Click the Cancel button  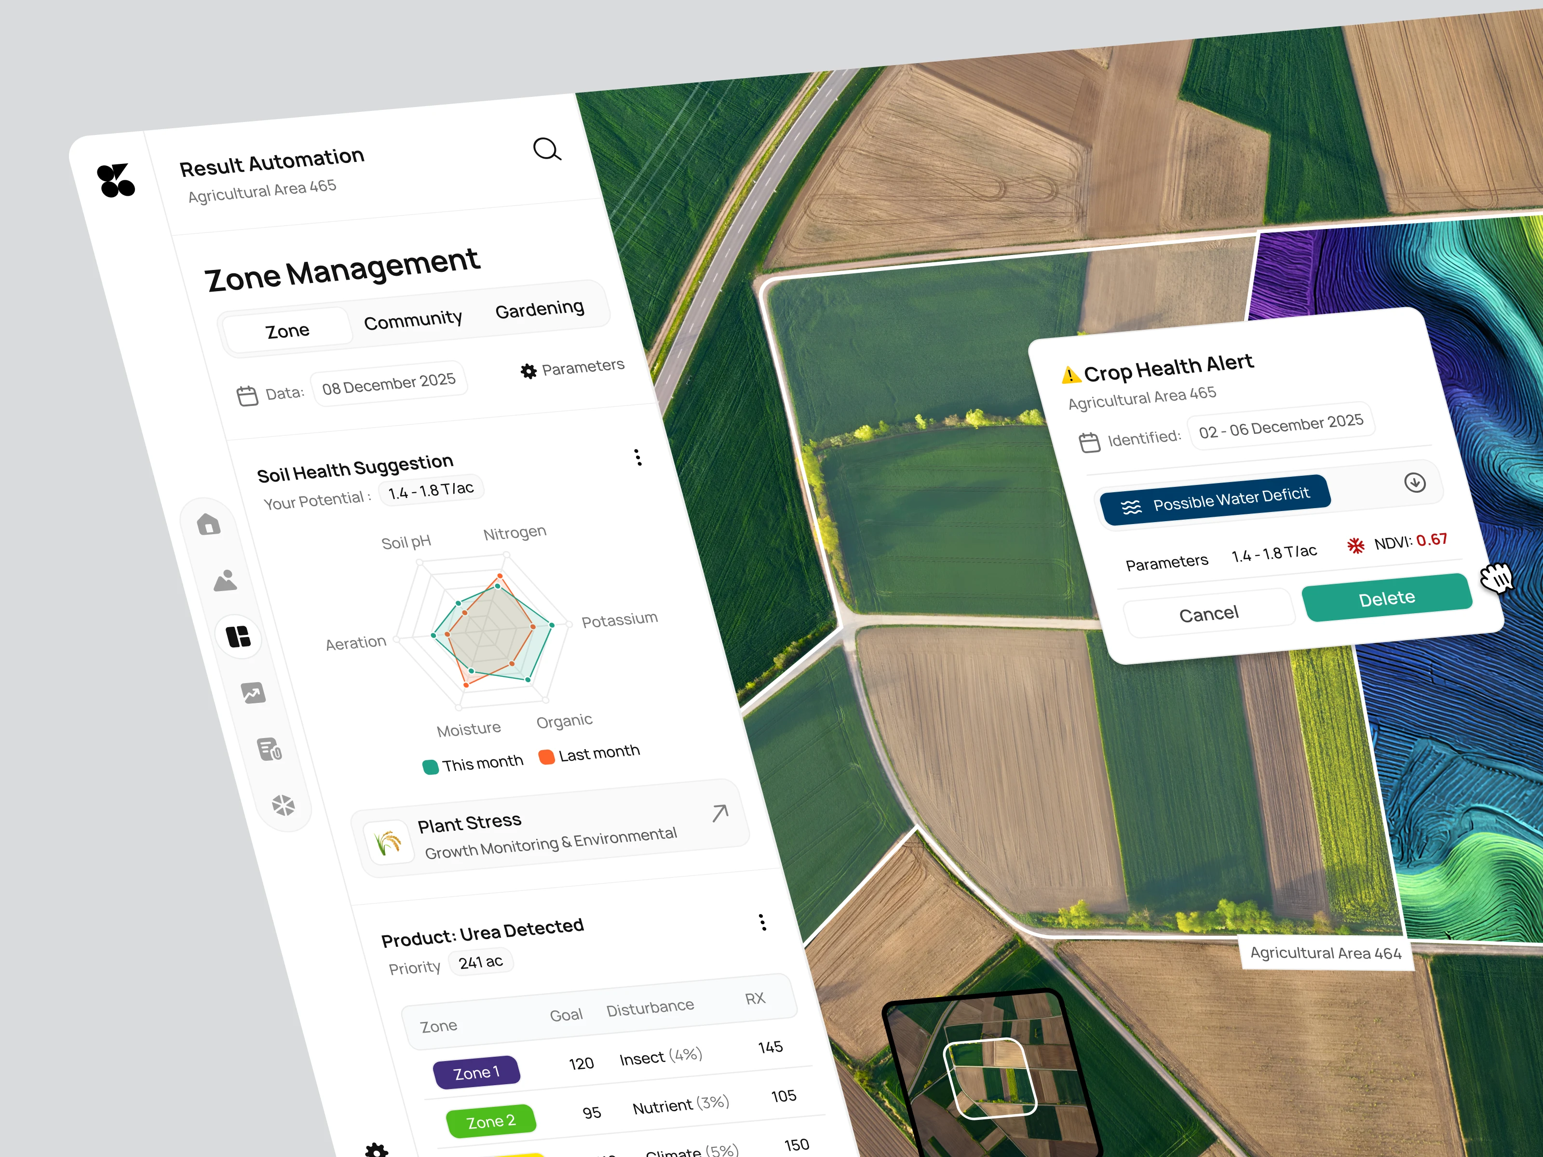click(x=1208, y=615)
